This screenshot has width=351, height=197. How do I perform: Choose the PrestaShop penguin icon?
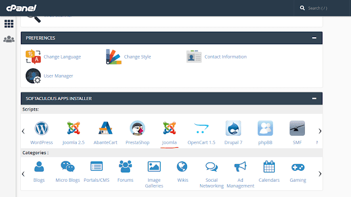(138, 128)
